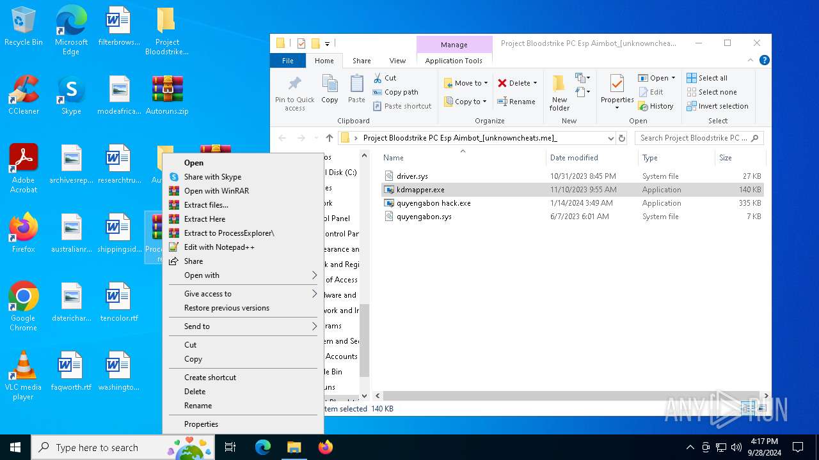819x460 pixels.
Task: Open the File ribbon tab
Action: tap(288, 61)
